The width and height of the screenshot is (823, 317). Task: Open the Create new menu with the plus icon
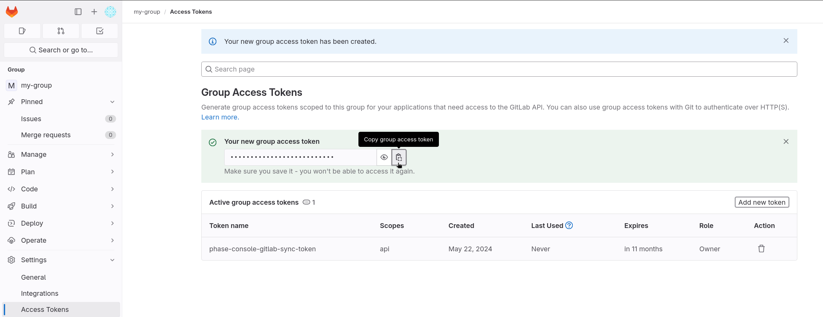click(93, 11)
